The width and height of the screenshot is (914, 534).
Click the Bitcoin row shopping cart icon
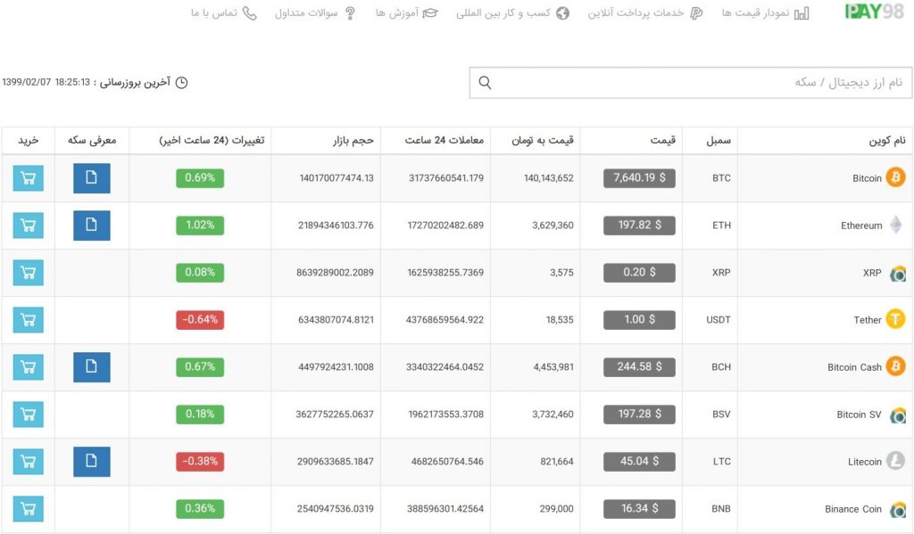[x=28, y=178]
